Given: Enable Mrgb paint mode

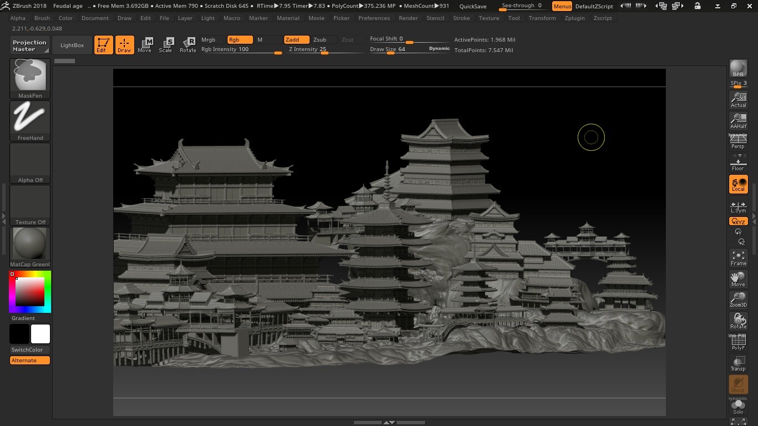Looking at the screenshot, I should (211, 40).
